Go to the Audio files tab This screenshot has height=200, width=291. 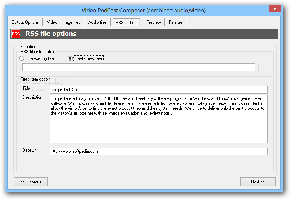(98, 22)
